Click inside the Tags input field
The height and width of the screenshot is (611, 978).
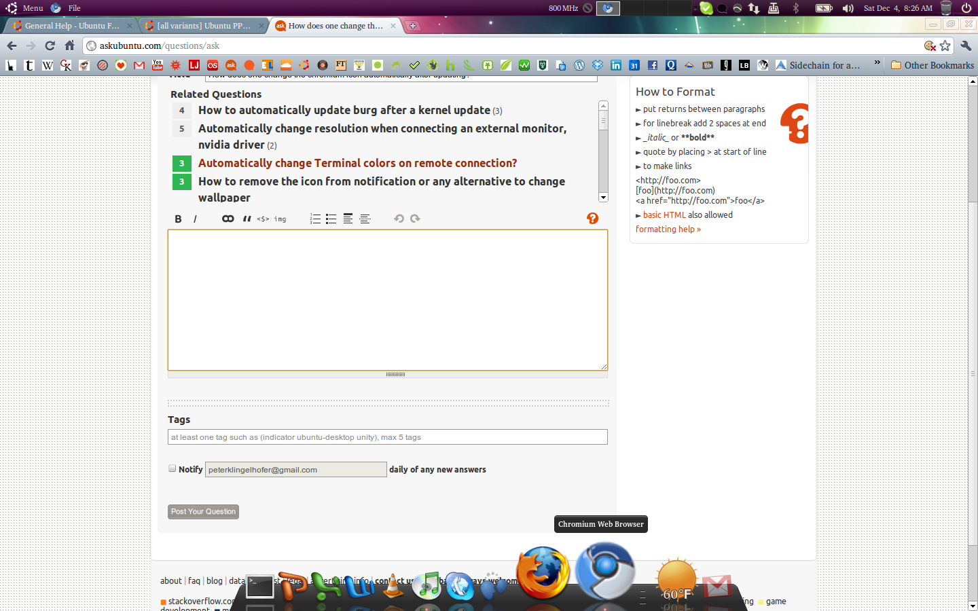[x=387, y=437]
